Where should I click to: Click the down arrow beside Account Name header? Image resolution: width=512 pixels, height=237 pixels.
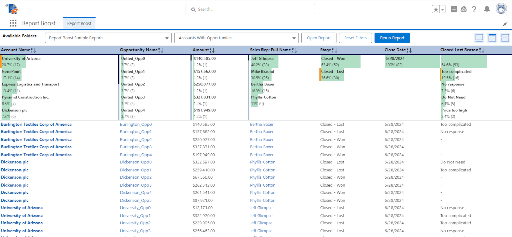coord(35,50)
